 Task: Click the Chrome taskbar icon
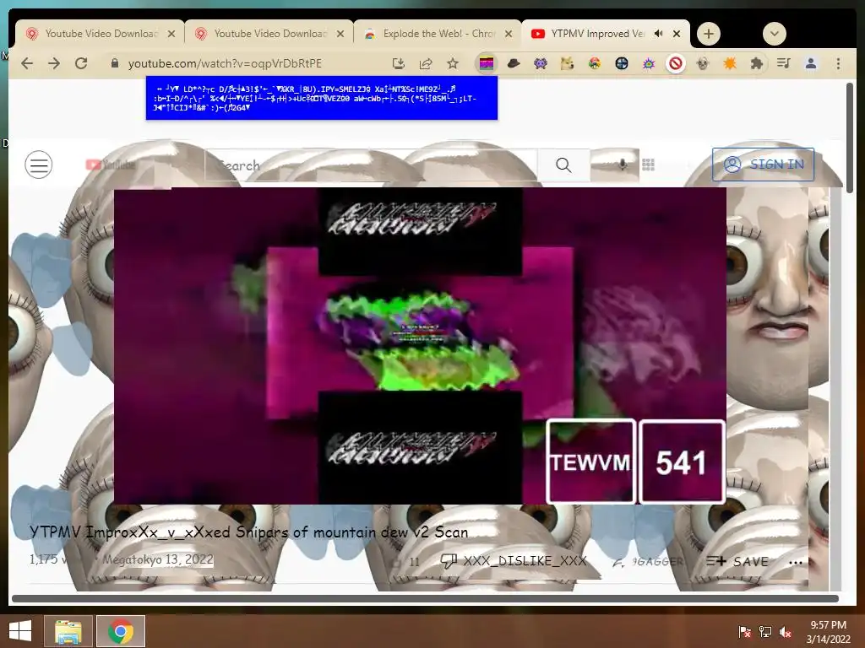tap(121, 631)
